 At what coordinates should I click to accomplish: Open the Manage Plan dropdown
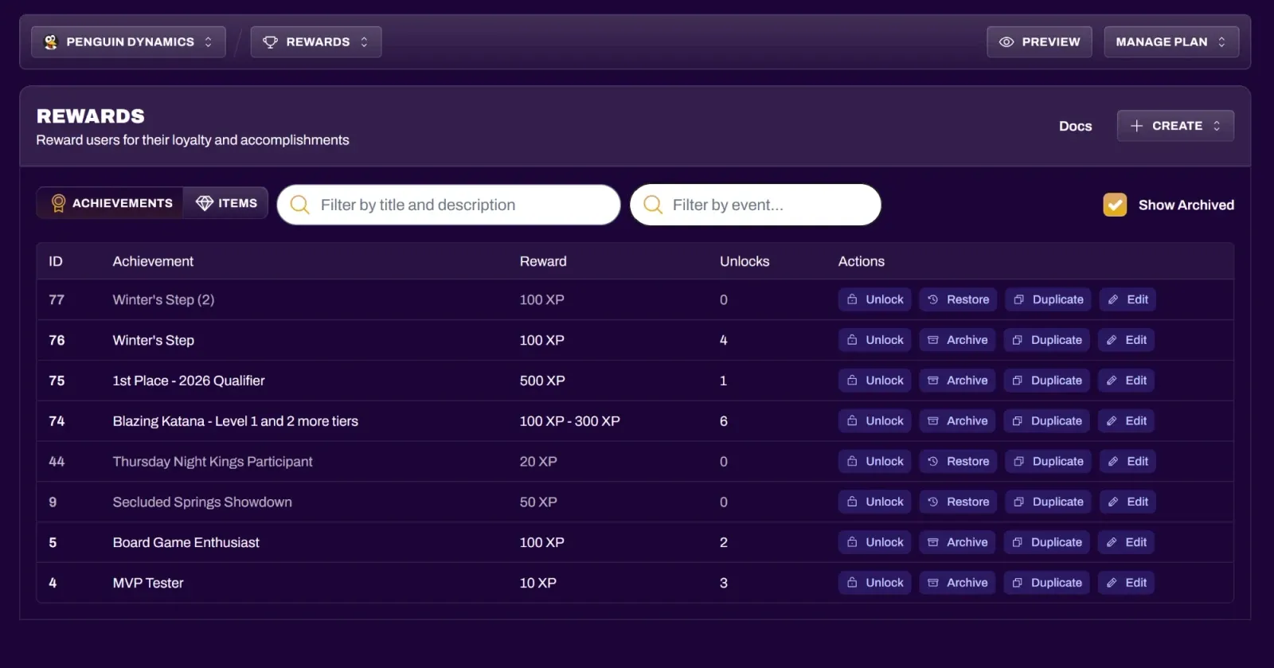pos(1171,42)
